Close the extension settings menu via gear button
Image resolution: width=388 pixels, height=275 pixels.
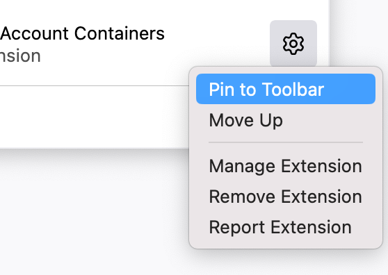point(293,44)
